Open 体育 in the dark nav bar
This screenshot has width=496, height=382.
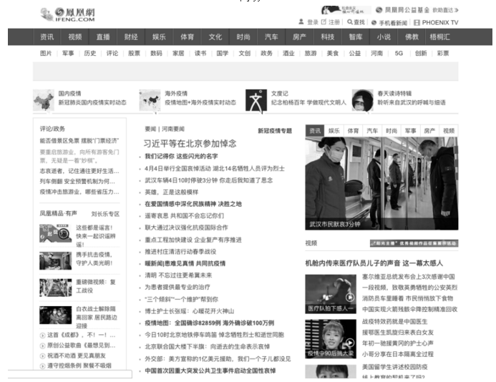pos(188,37)
